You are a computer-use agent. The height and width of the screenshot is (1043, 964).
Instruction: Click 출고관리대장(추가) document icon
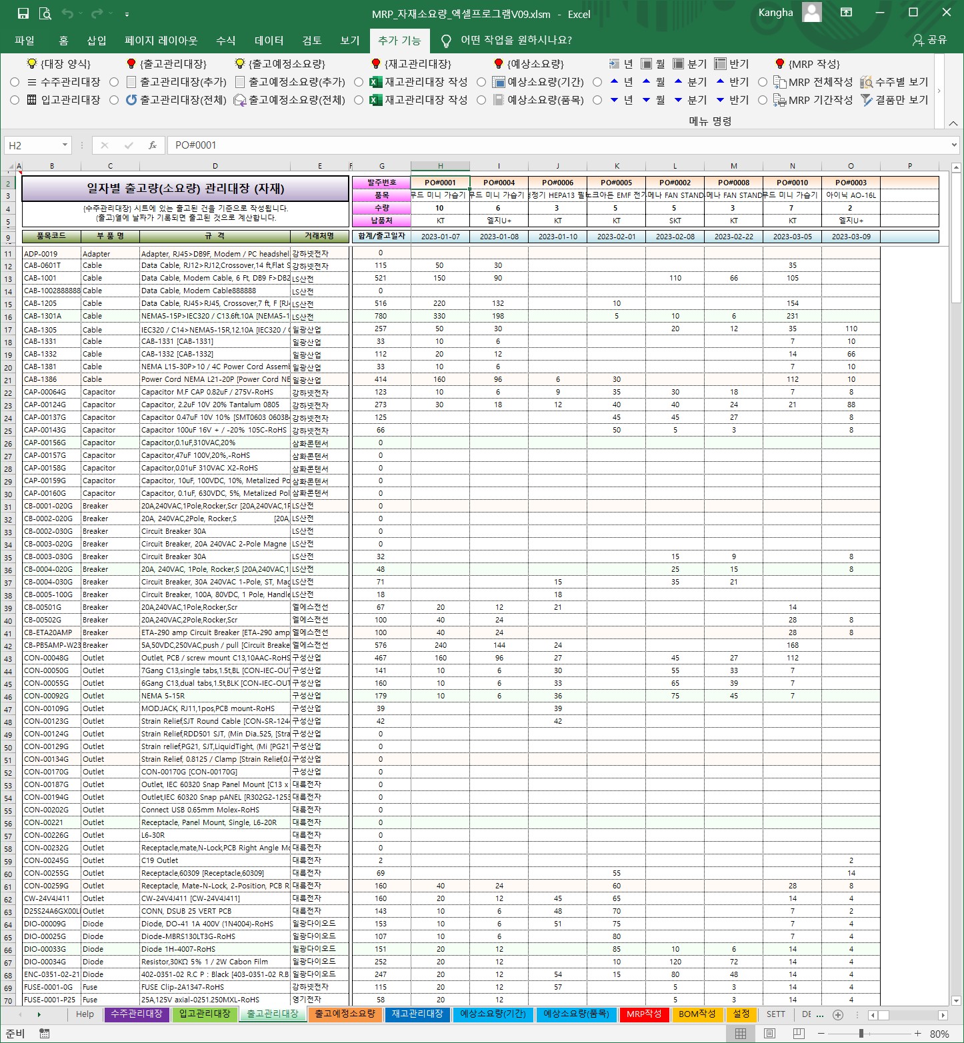[x=131, y=81]
